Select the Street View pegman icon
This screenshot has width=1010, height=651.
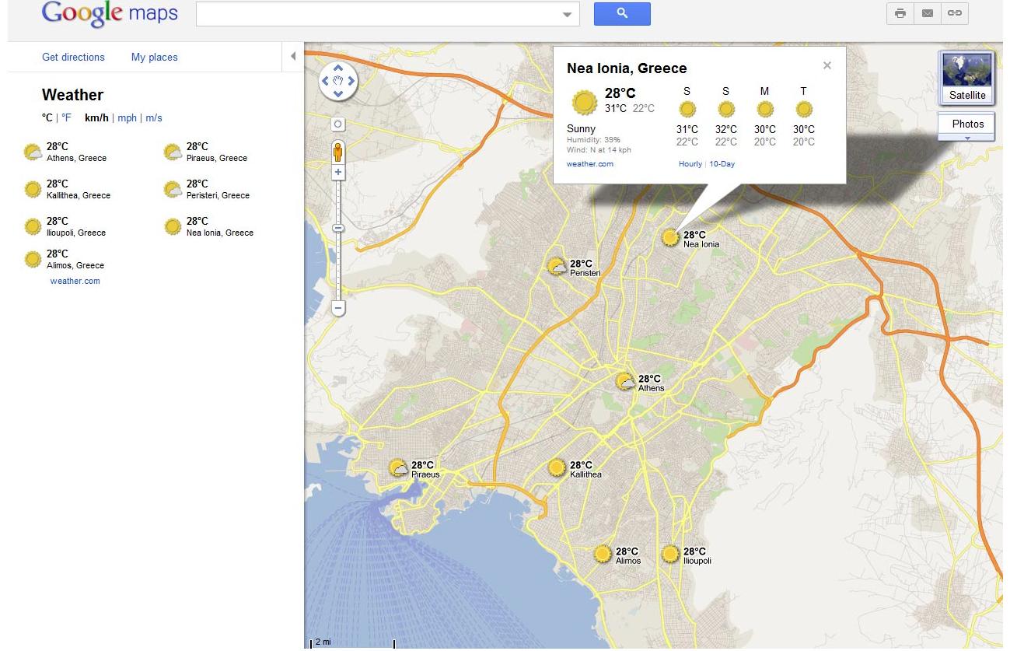point(337,151)
